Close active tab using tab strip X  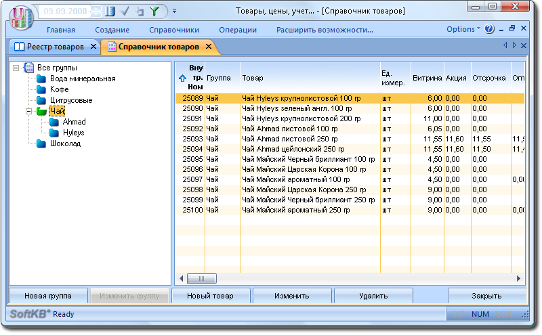coord(524,45)
